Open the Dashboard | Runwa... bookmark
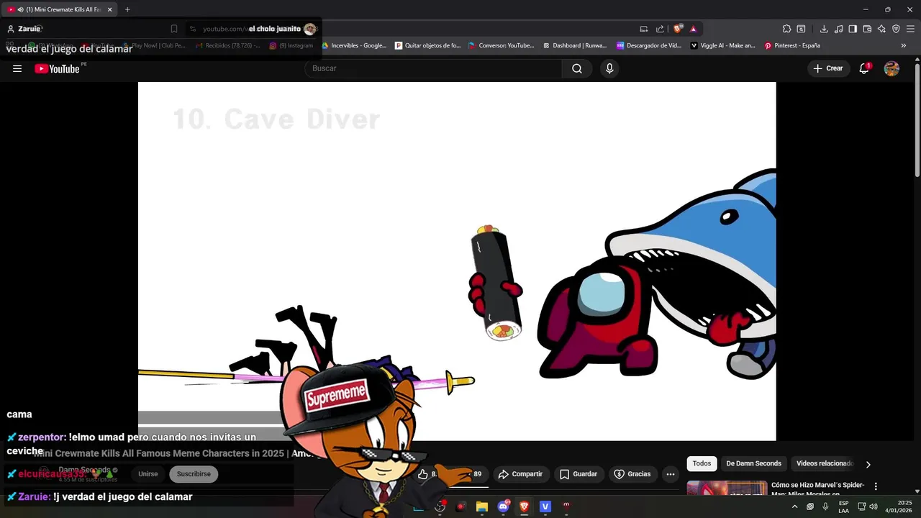Image resolution: width=921 pixels, height=518 pixels. coord(575,45)
